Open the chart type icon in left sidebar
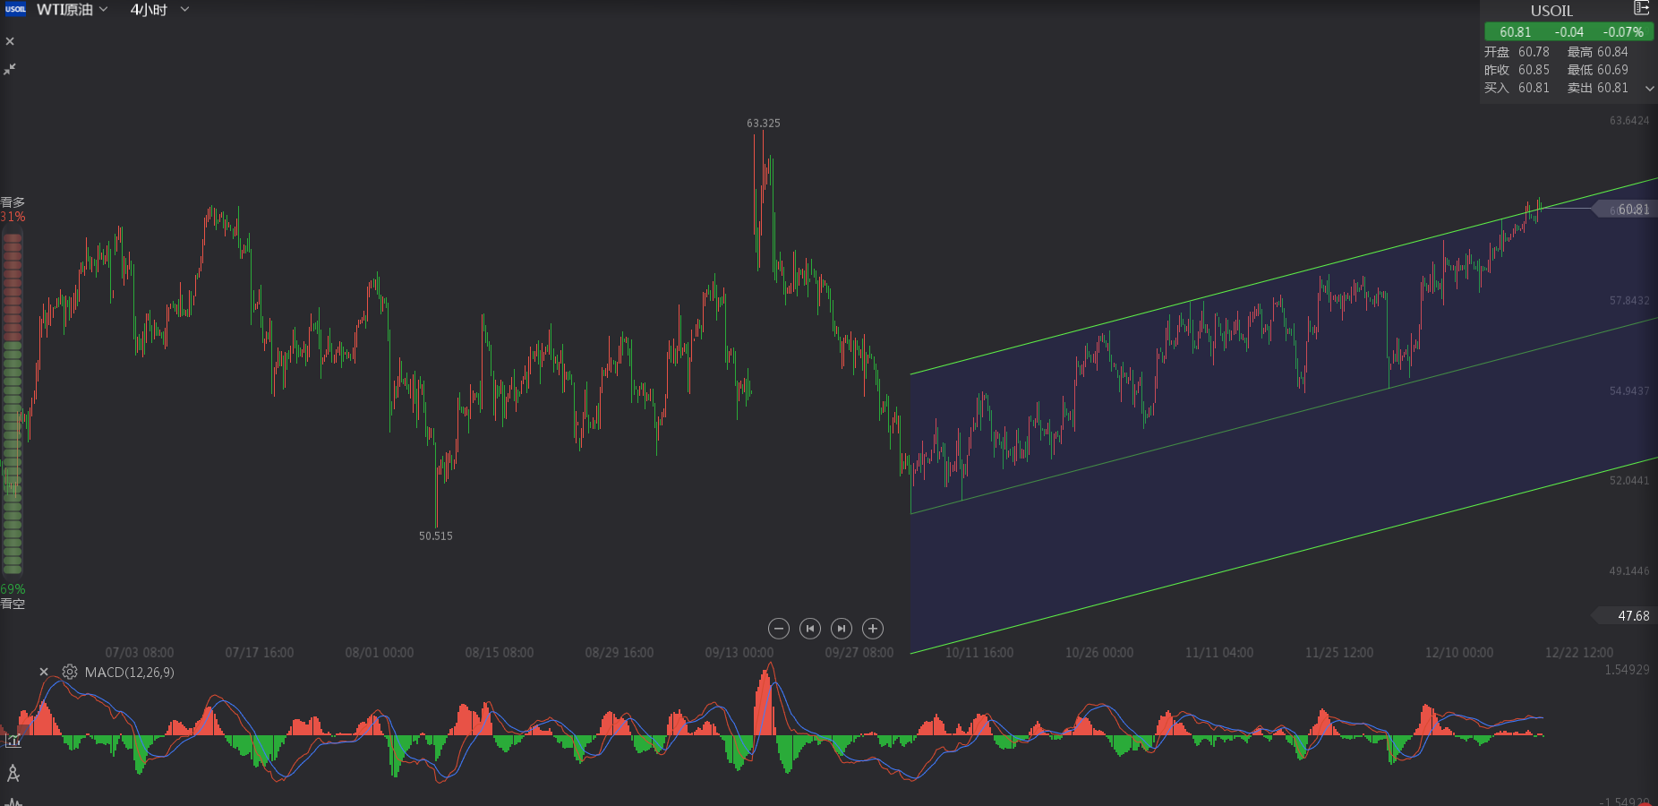Screen dimensions: 1658x806 coord(13,741)
